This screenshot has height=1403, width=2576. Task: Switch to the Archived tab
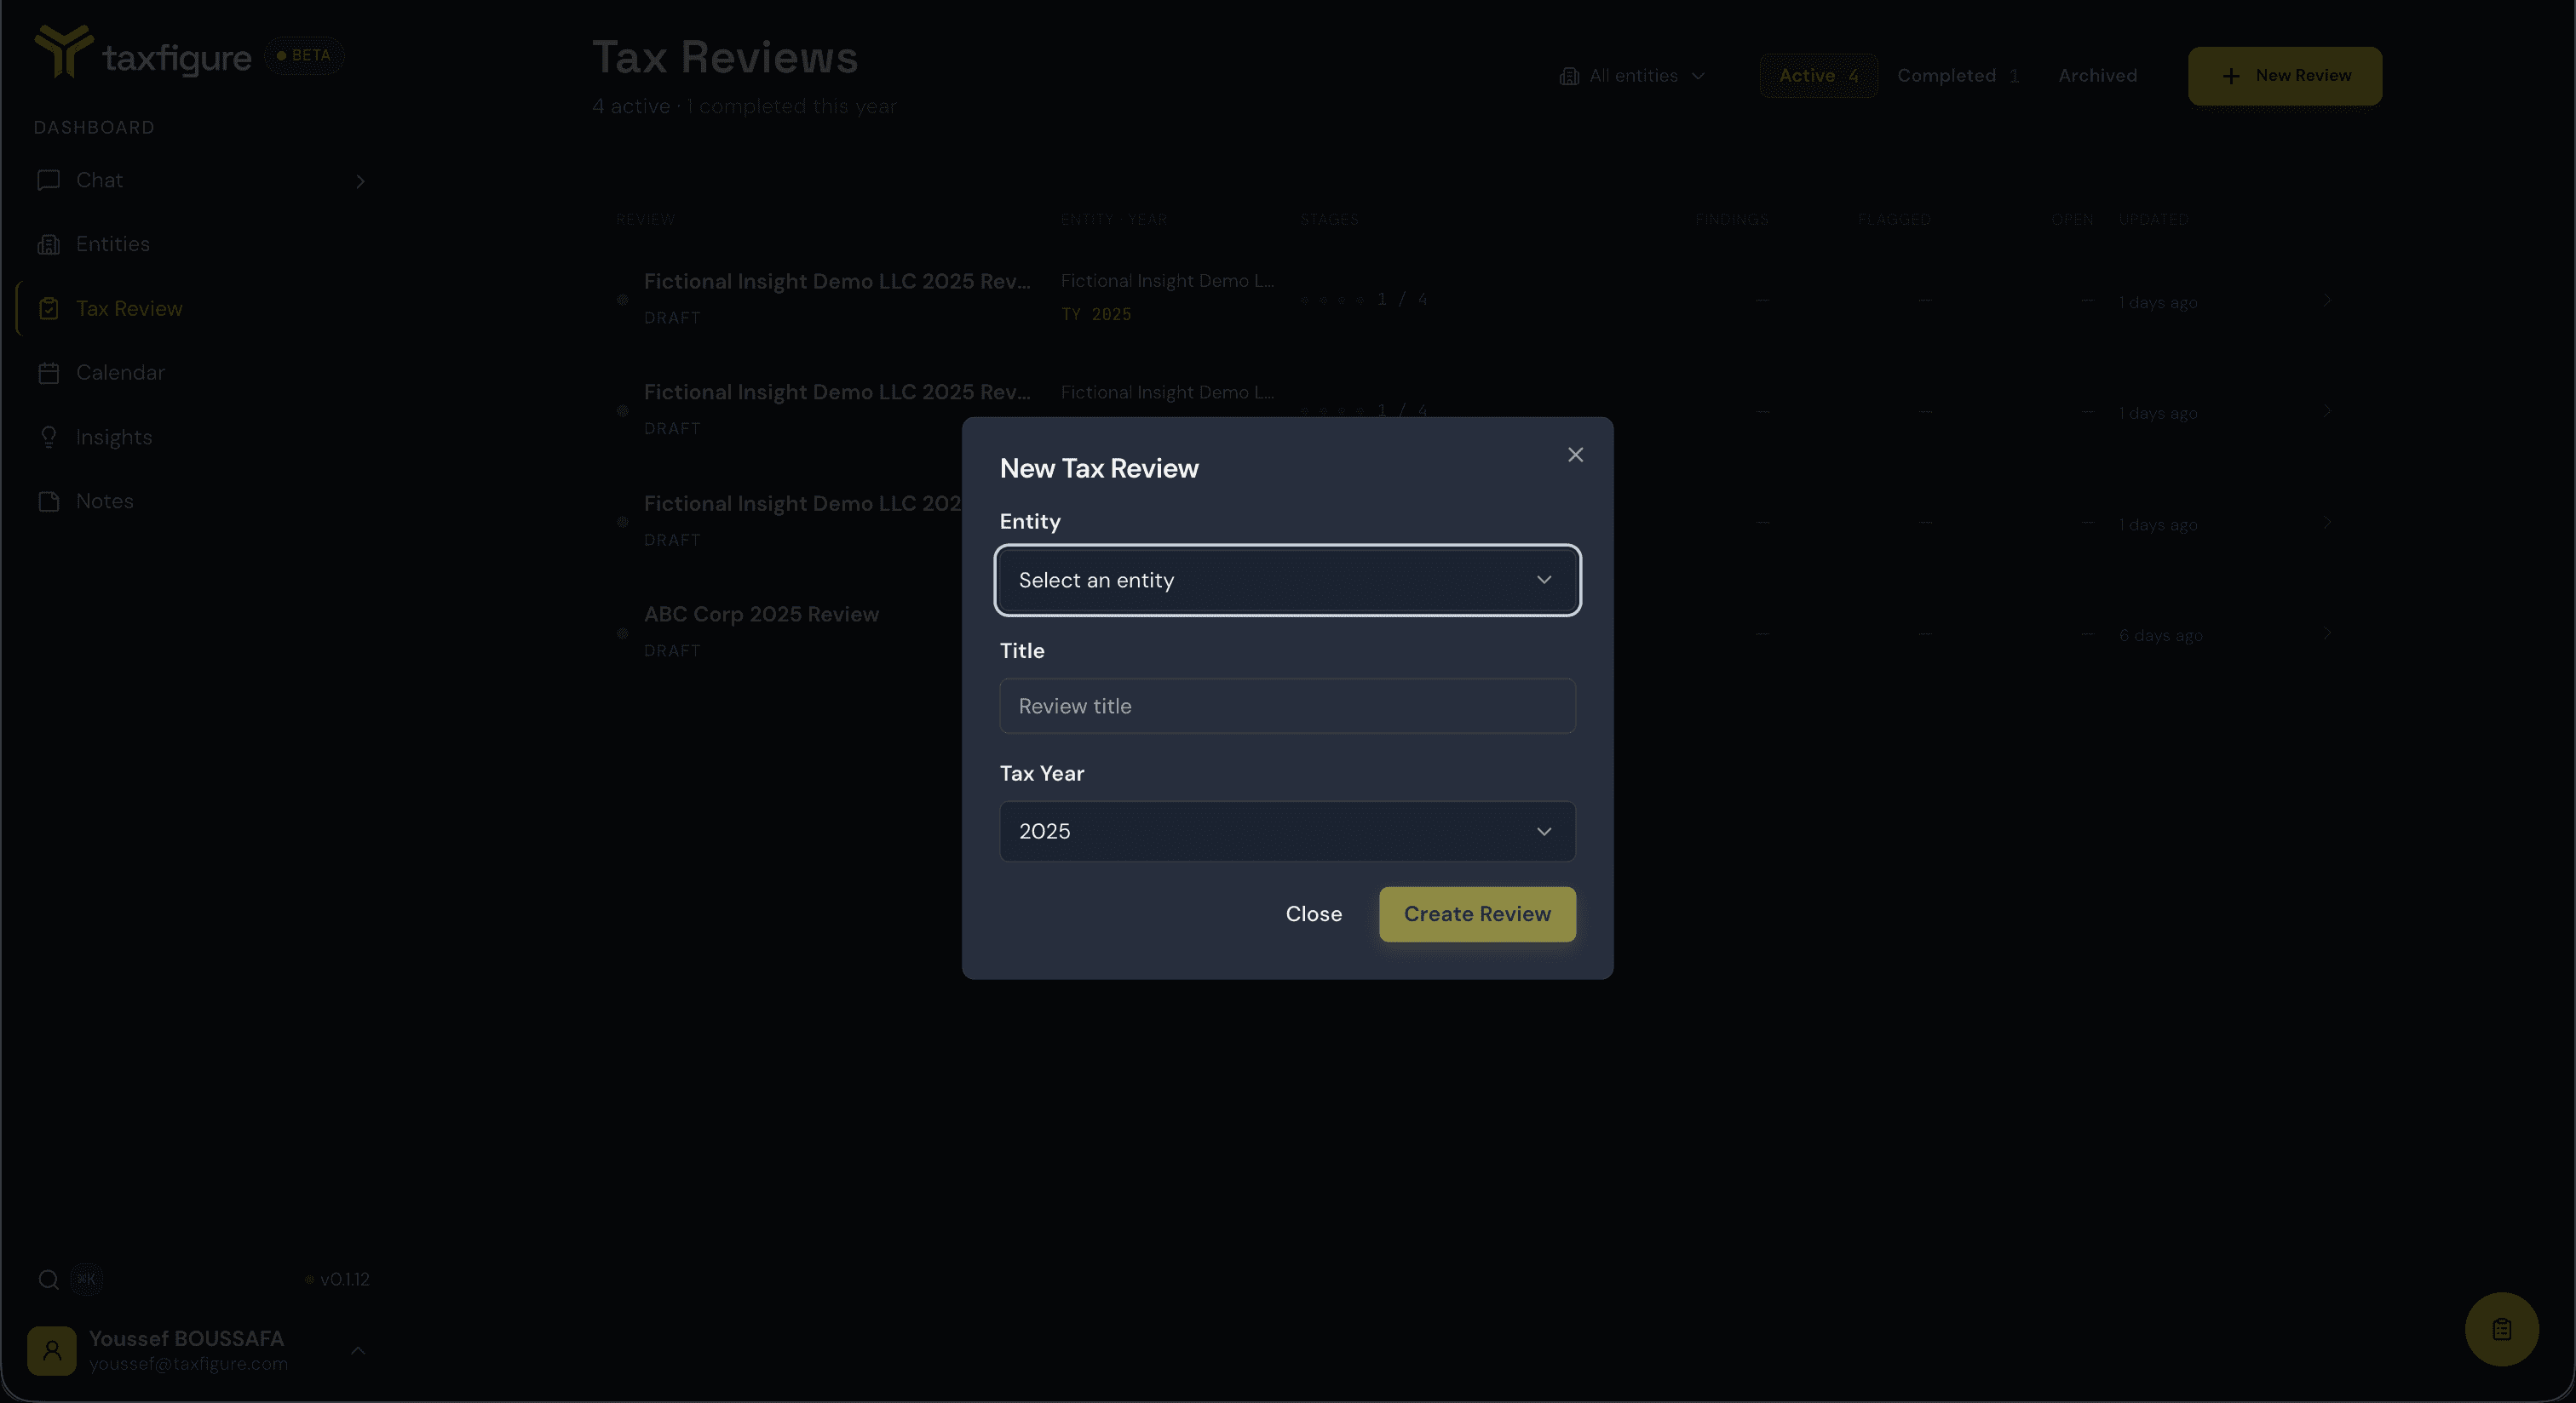pyautogui.click(x=2097, y=76)
